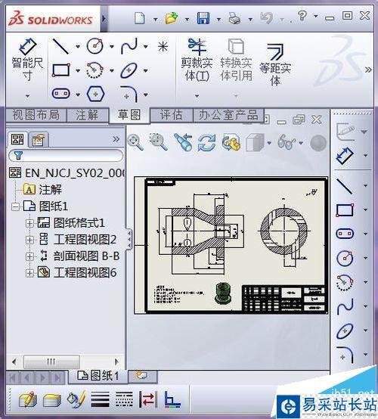
Task: Add new sheet tab button
Action: [x=142, y=376]
